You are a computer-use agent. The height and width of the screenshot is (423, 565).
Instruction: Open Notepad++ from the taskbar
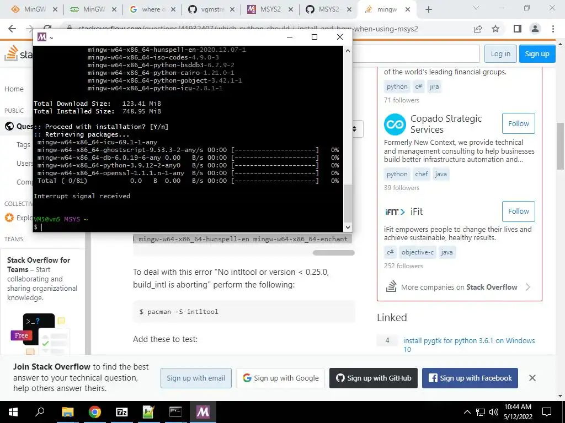148,412
